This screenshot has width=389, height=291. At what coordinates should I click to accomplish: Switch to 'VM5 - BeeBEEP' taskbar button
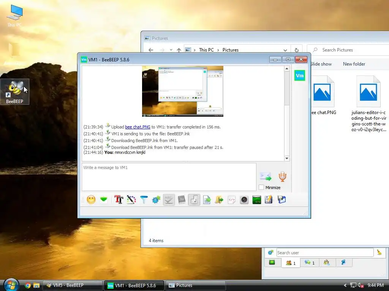click(x=73, y=285)
